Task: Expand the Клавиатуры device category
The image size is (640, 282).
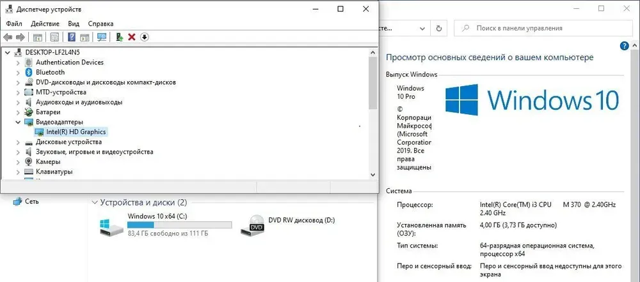Action: [x=17, y=172]
